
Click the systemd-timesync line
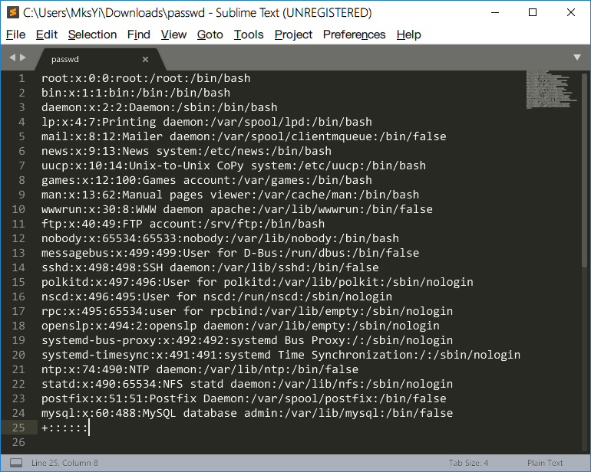coord(281,355)
